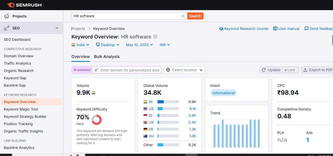
Task: Click the Keyword Difficulty donut chart
Action: [x=97, y=120]
